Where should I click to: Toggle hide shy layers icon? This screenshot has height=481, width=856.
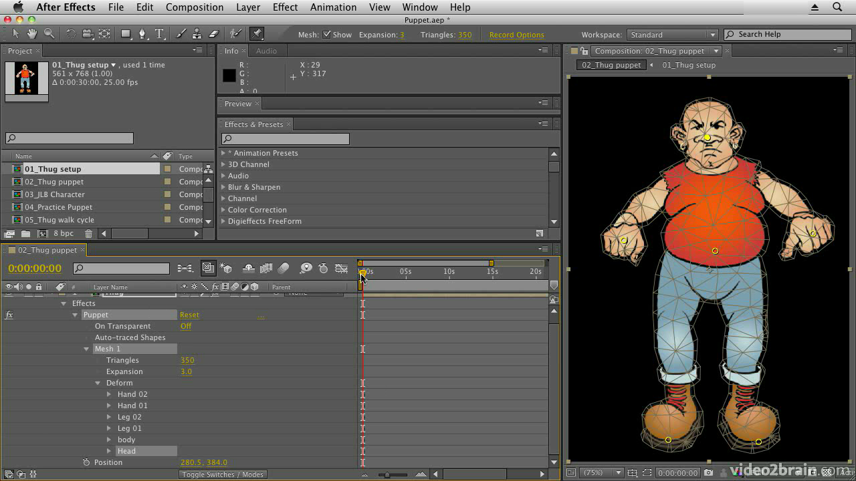pos(248,269)
